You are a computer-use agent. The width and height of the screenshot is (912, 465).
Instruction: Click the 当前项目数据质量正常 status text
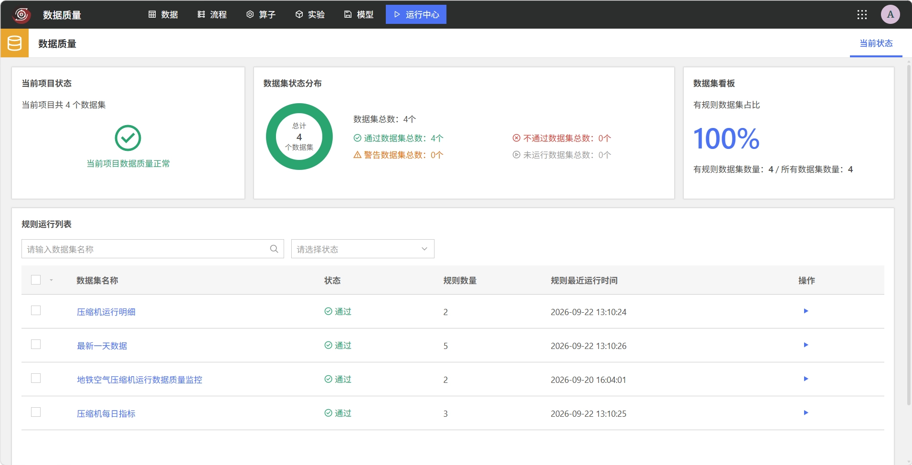tap(128, 164)
